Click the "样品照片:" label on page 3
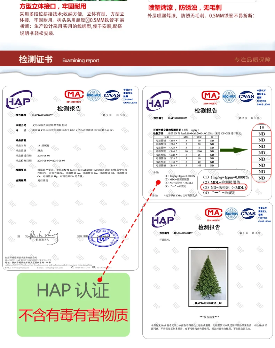Image resolution: width=275 pixels, height=348 pixels. [x=165, y=239]
